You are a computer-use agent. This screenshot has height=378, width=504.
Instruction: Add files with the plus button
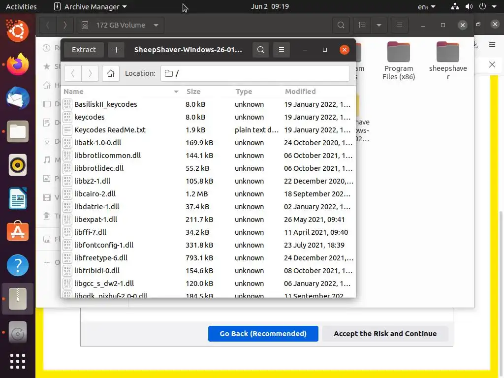click(x=116, y=50)
